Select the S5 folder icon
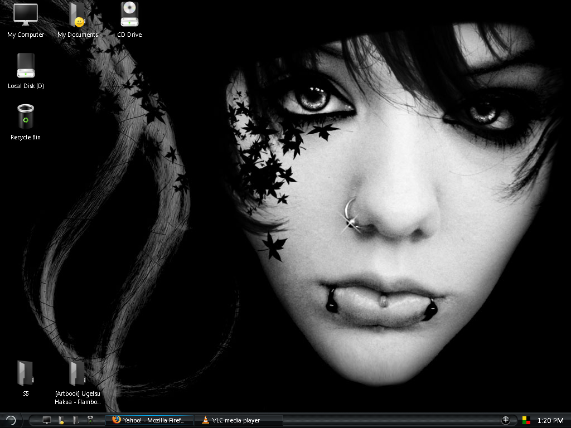 [26, 378]
